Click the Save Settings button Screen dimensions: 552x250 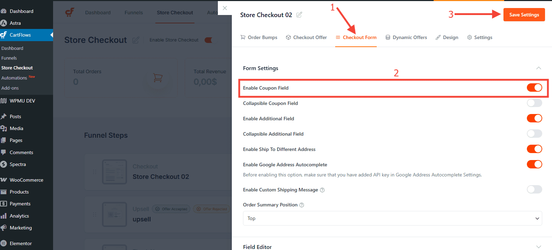tap(524, 15)
